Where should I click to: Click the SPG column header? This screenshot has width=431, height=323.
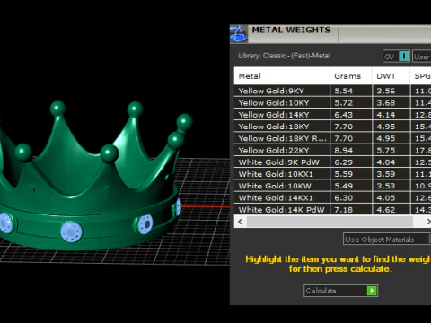point(420,76)
